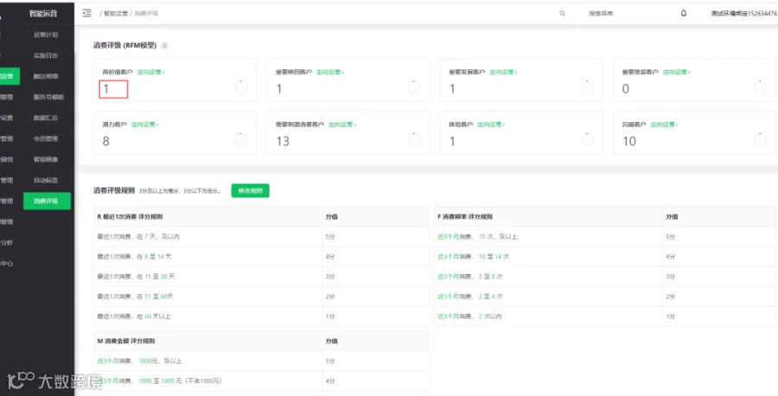
Task: Click 定向运营 link for 重要发展客户
Action: point(503,72)
